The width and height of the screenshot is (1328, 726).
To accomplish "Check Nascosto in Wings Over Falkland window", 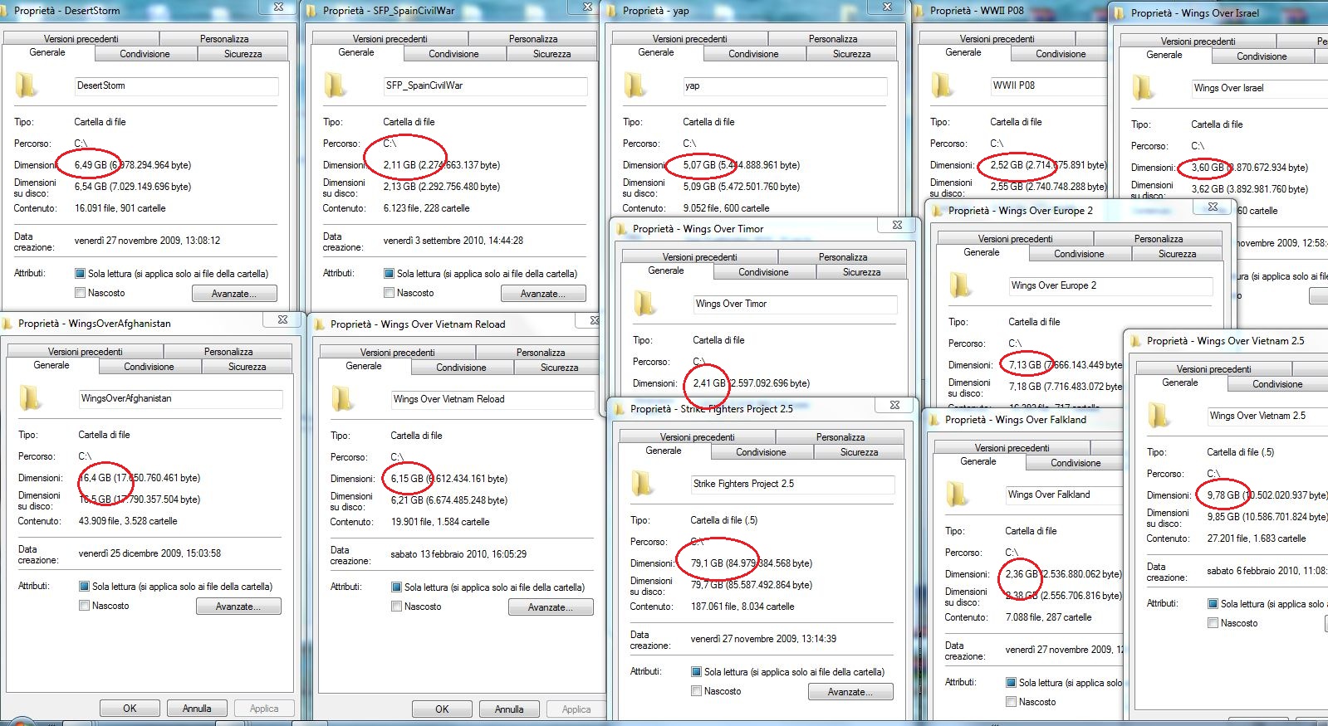I will pyautogui.click(x=1011, y=702).
